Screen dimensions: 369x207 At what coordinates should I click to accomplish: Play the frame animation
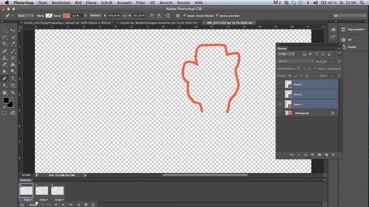coord(63,205)
